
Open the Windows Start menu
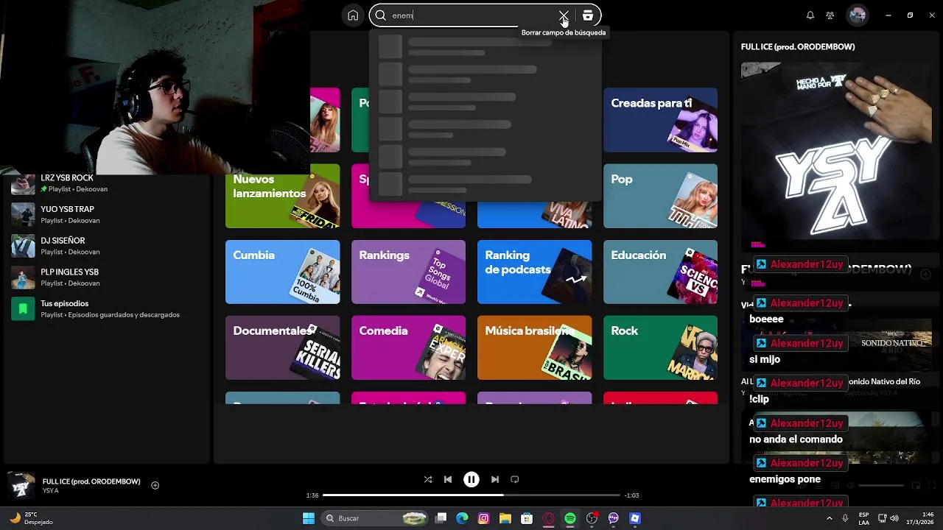(309, 518)
